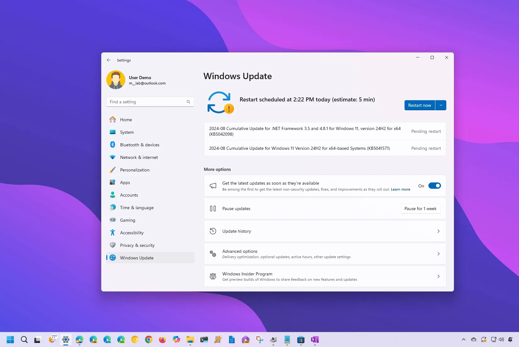Toggle Get the latest updates switch

point(435,186)
